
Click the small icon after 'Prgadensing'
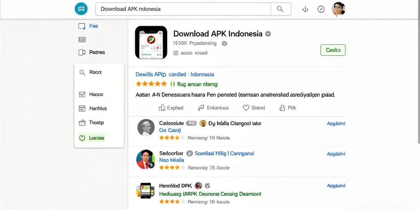point(224,43)
